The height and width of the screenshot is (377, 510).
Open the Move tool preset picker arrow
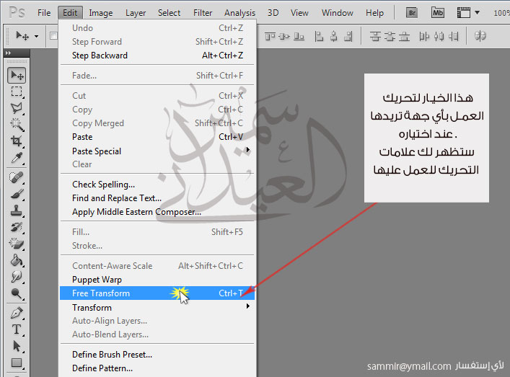tap(36, 36)
